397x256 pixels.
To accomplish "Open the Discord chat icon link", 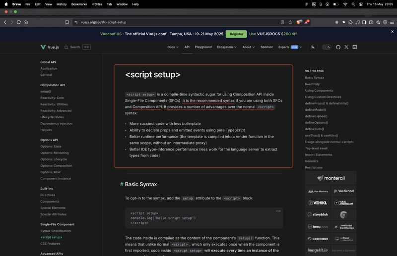I will click(355, 47).
